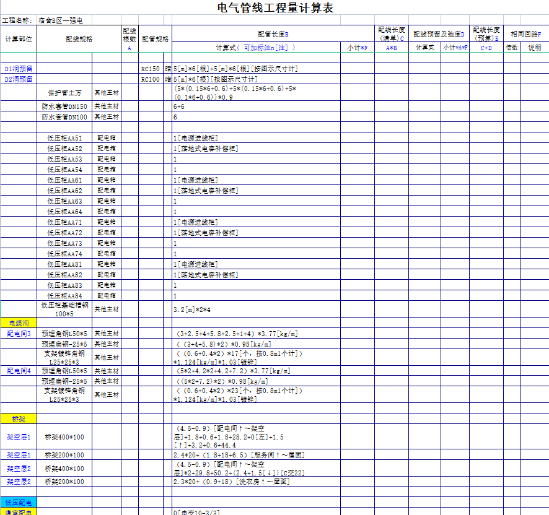Select the 配管长度B header
549x515 pixels.
tap(273, 34)
